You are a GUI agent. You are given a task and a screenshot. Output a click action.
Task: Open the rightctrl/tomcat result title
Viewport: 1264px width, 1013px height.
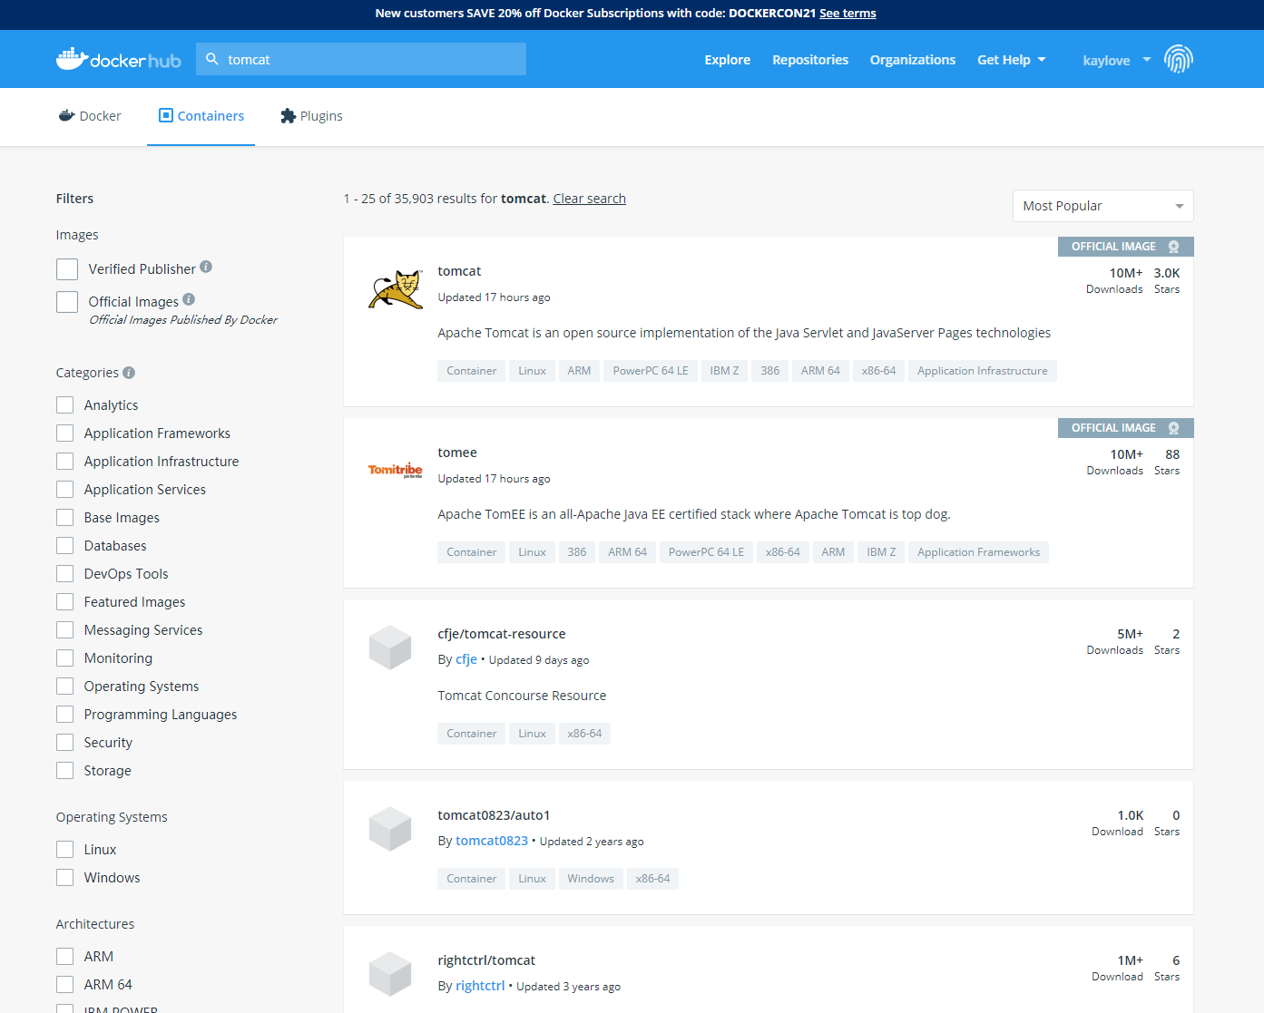[x=486, y=960]
